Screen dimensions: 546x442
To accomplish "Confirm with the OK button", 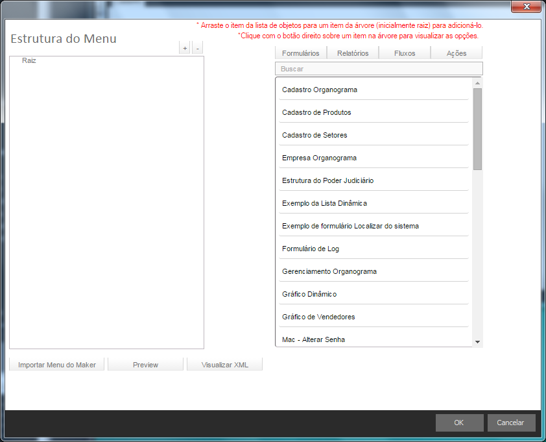I will click(459, 423).
